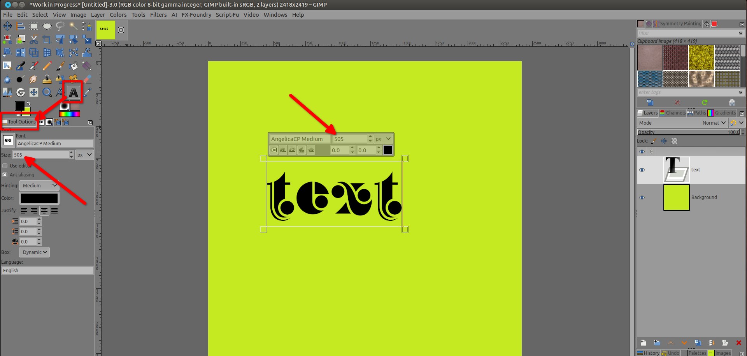This screenshot has width=747, height=356.
Task: Duplicate the selected layer
Action: pos(698,343)
